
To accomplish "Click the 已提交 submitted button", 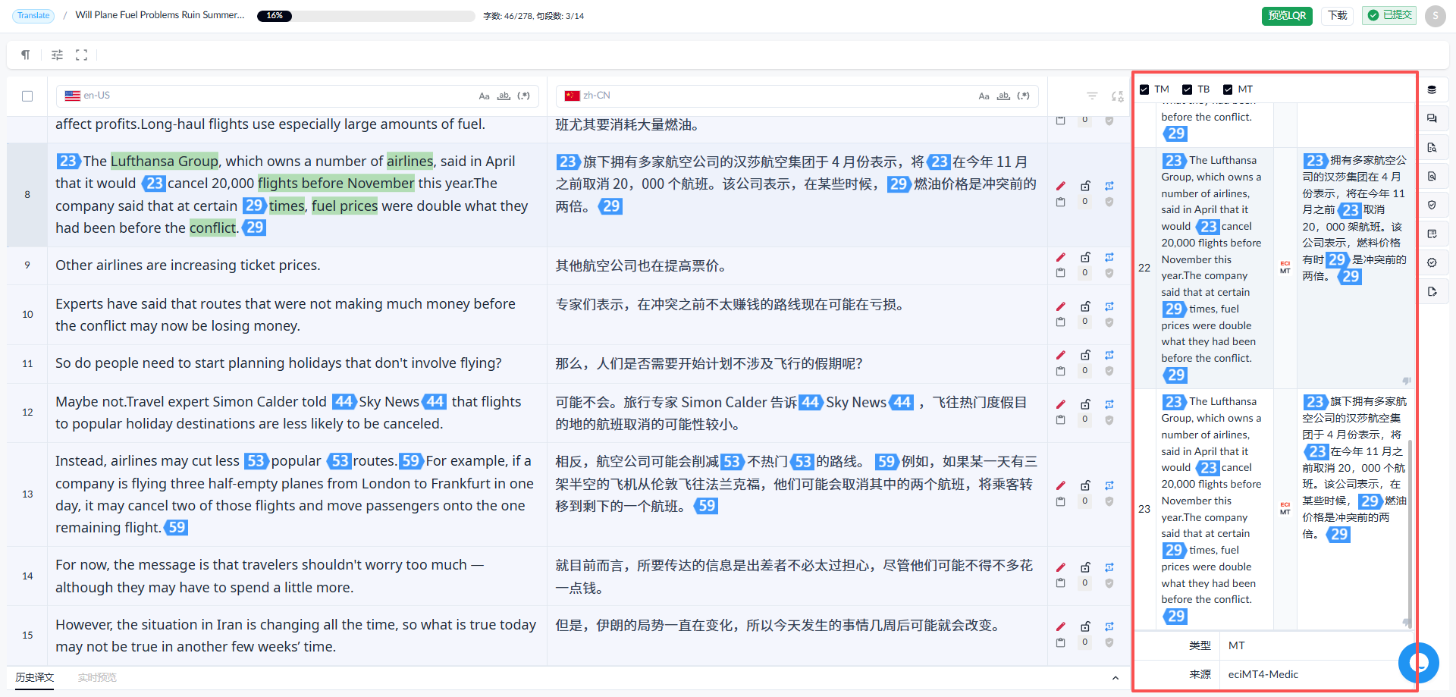I will coord(1389,15).
